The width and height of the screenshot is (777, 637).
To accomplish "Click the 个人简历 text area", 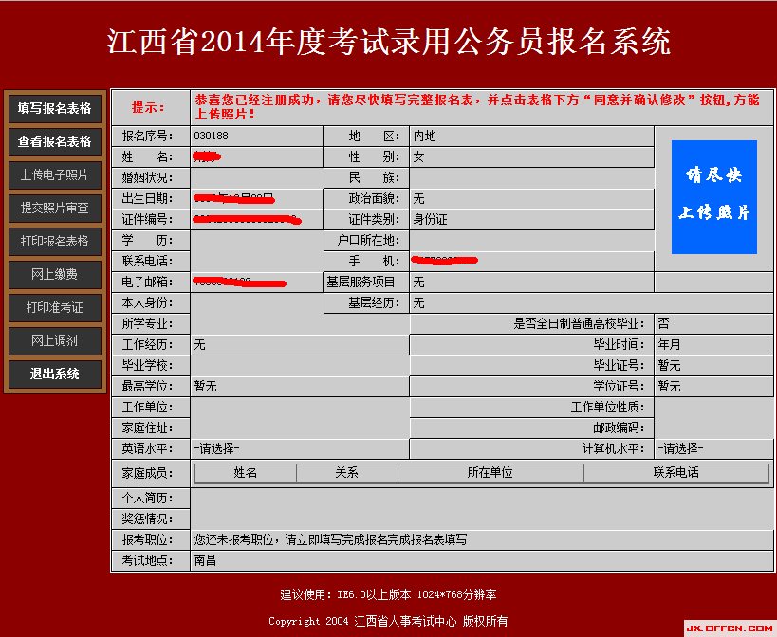I will pyautogui.click(x=481, y=498).
